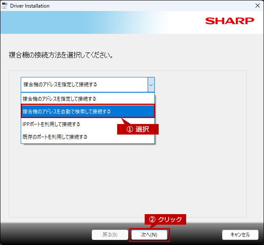This screenshot has height=245, width=264.
Task: Click the SHARP logo in the header
Action: (230, 21)
